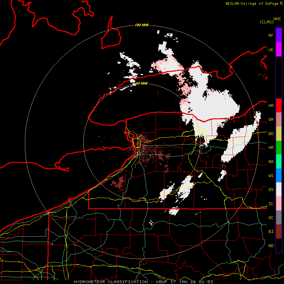The image size is (284, 284).
Task: Click the BD yellow legend swatch
Action: coord(279,134)
